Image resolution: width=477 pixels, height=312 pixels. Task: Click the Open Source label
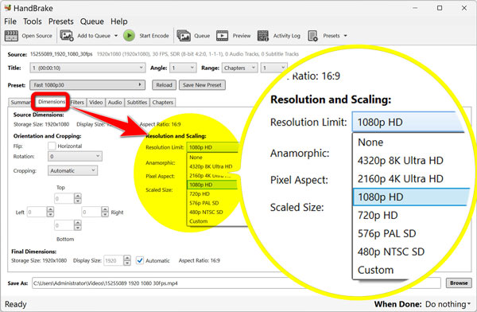(x=37, y=36)
